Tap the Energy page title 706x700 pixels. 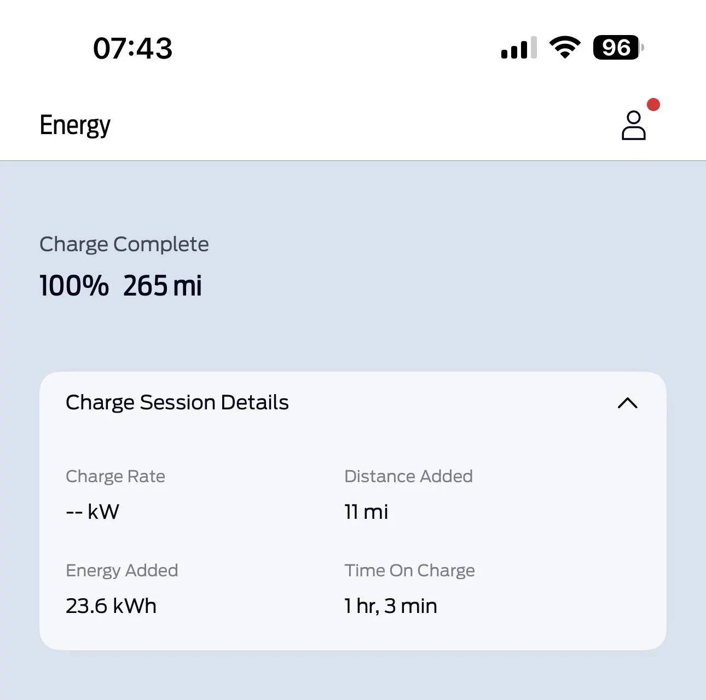point(75,125)
